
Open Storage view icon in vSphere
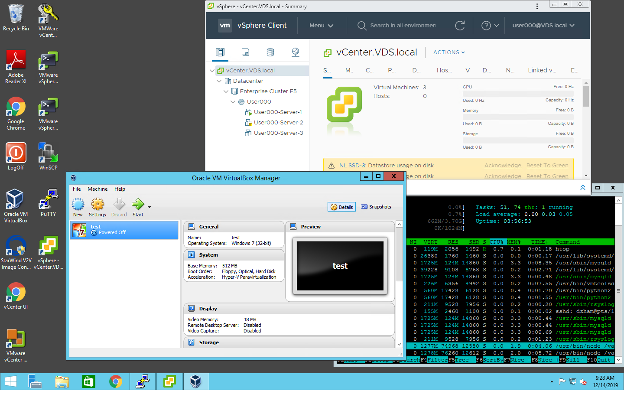coord(270,52)
